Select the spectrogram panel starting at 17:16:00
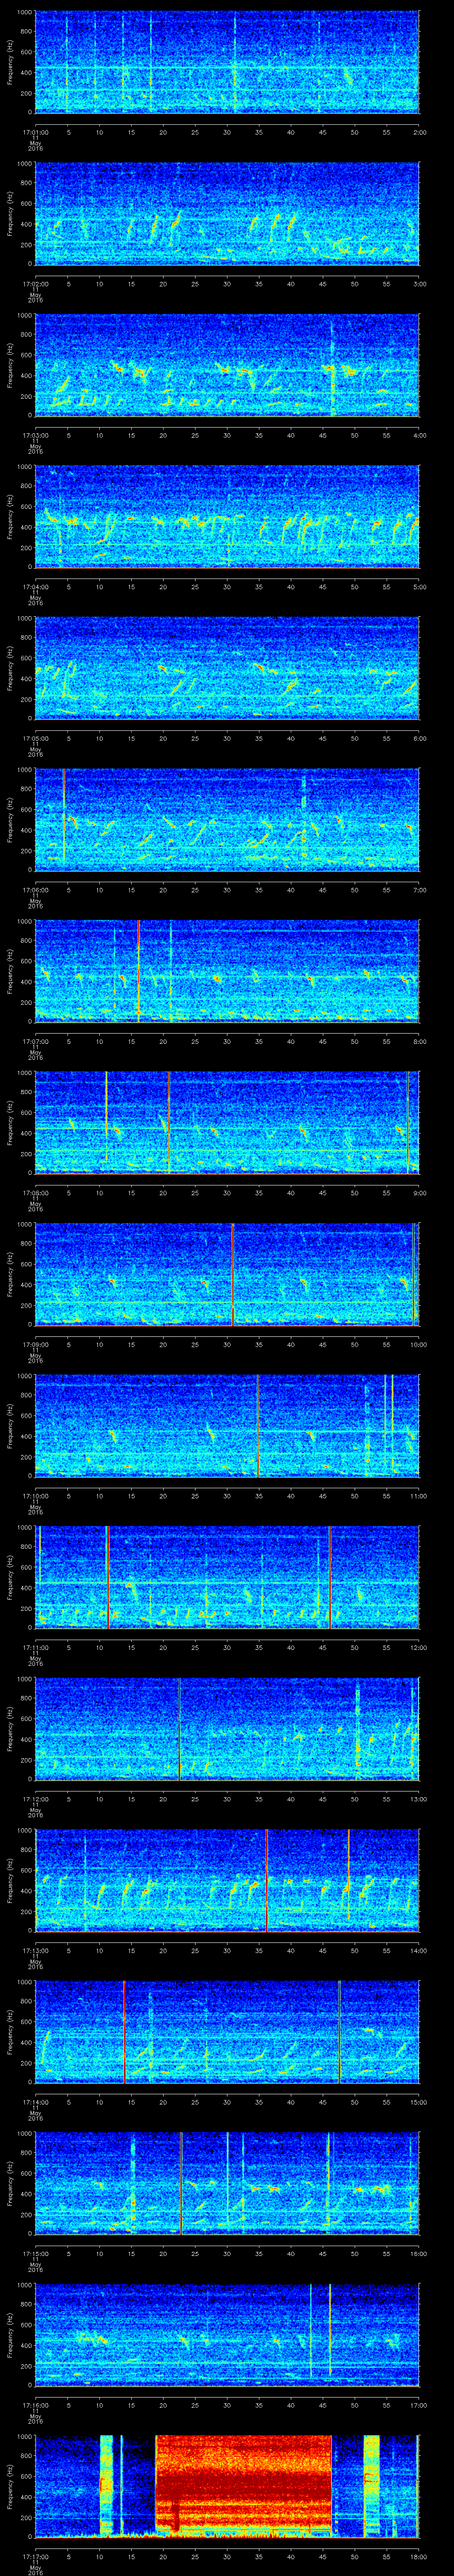Screen dimensions: 454x2576 pos(227,2335)
